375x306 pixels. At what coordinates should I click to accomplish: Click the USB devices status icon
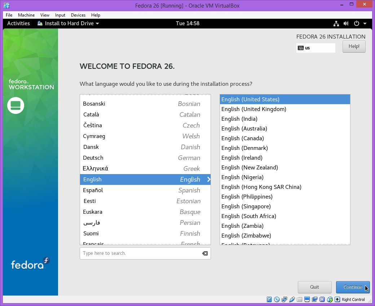pyautogui.click(x=292, y=299)
